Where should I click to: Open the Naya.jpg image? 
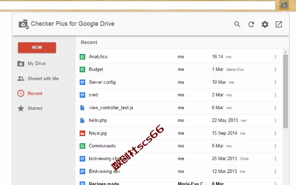coord(98,133)
